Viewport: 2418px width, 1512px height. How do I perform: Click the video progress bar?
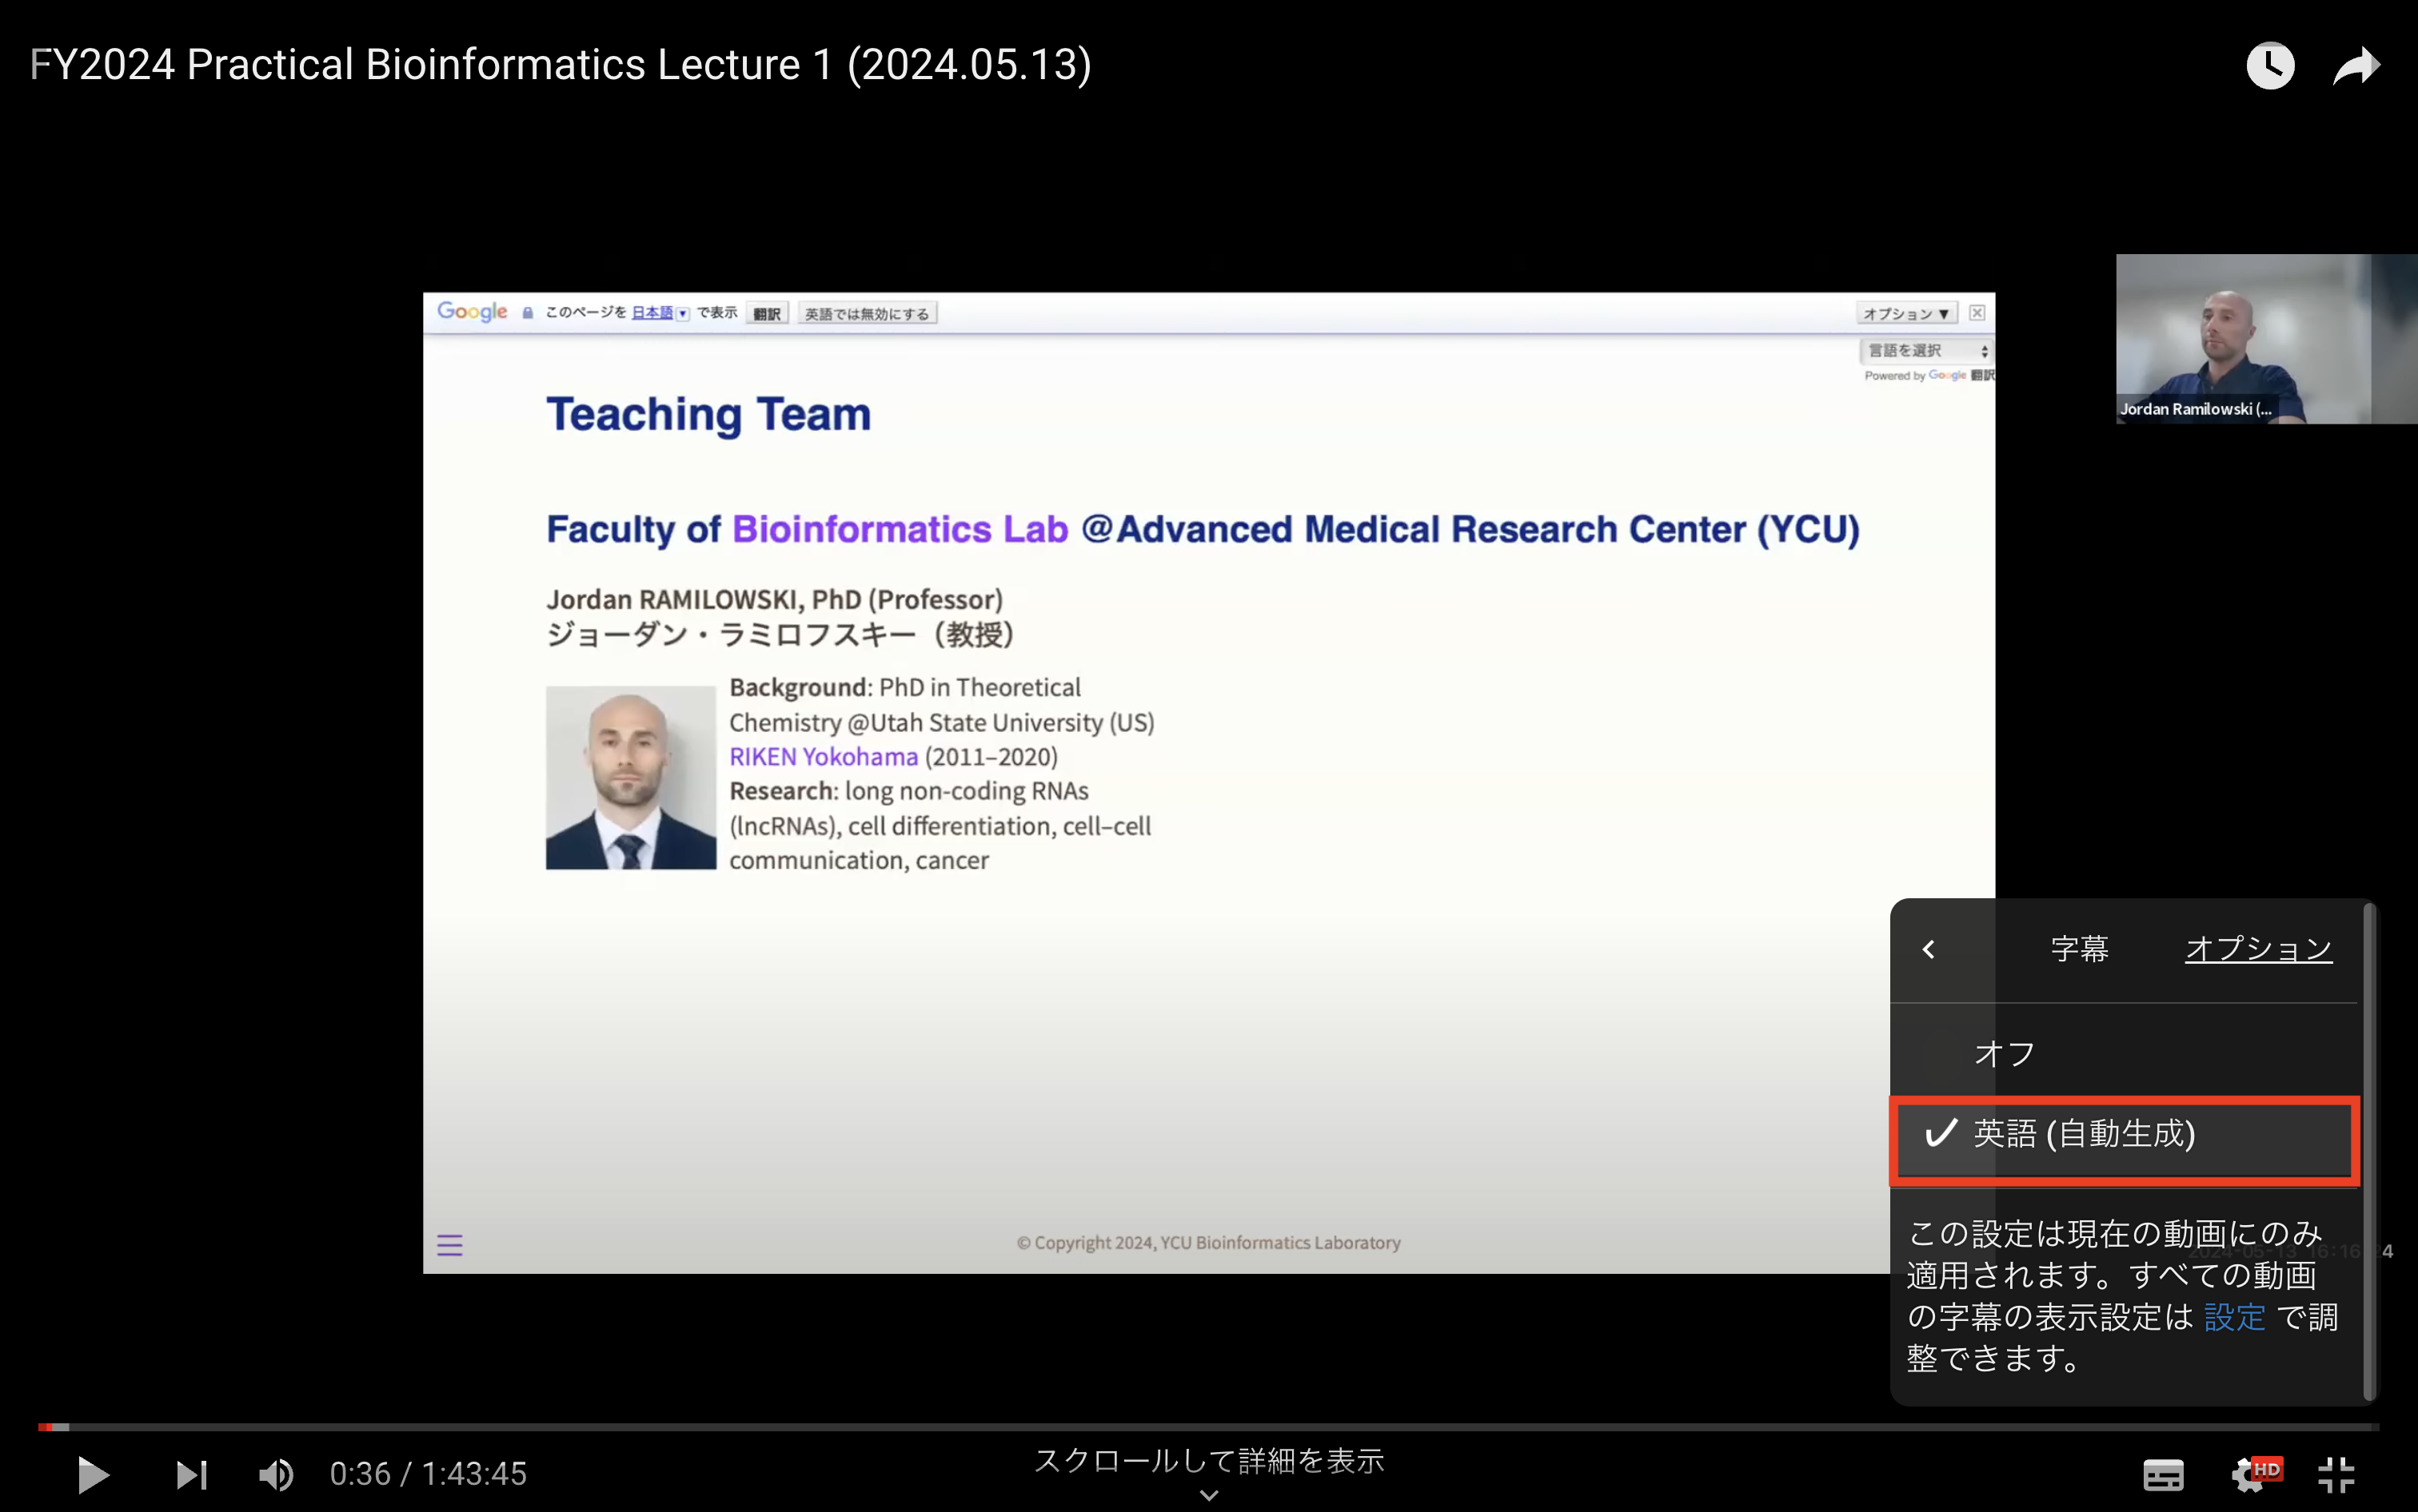(x=1200, y=1427)
